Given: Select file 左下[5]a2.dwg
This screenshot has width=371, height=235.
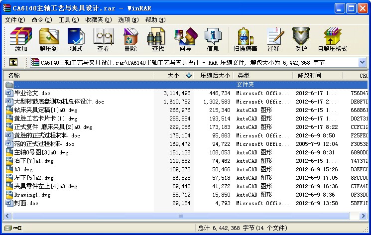Looking at the screenshot, I should point(33,178).
